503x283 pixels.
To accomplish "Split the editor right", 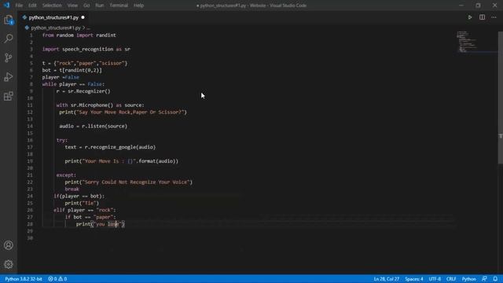I will (482, 17).
